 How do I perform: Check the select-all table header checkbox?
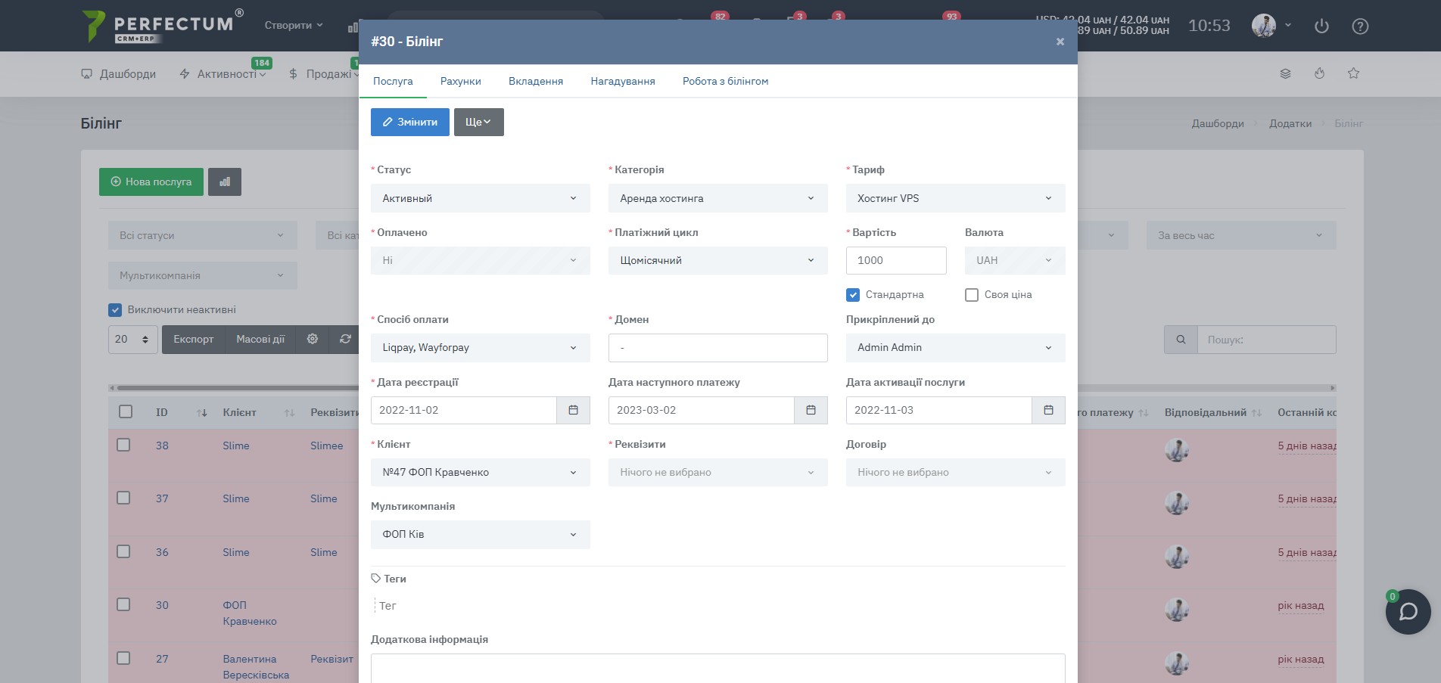pyautogui.click(x=126, y=411)
